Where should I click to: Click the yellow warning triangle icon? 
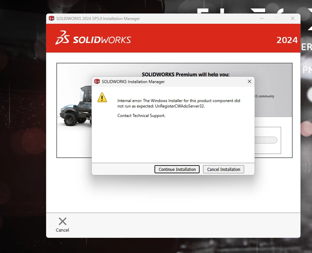102,97
